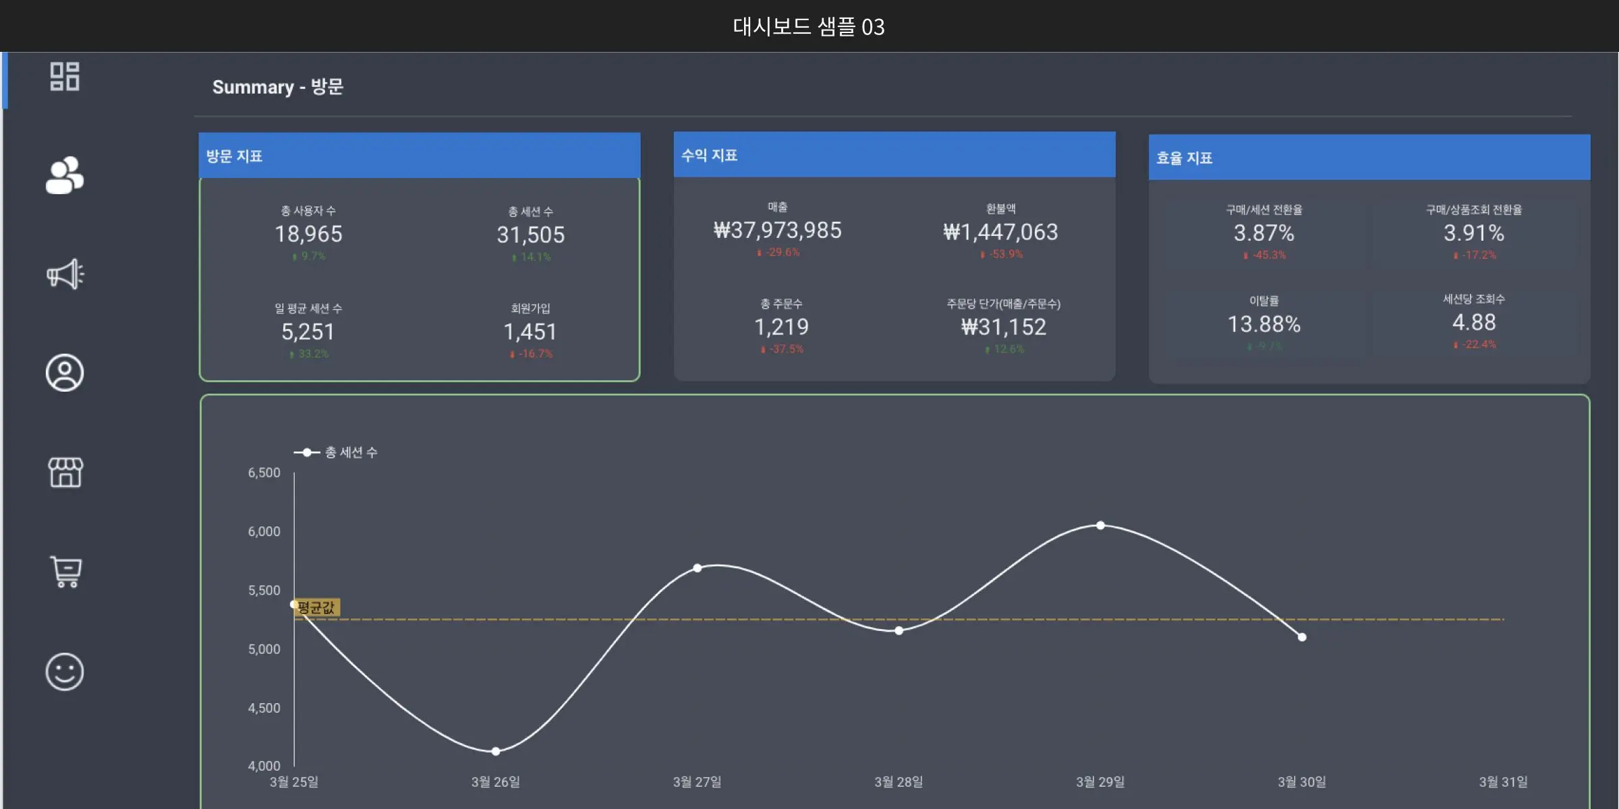Image resolution: width=1619 pixels, height=809 pixels.
Task: Open the users group icon in sidebar
Action: click(x=65, y=175)
